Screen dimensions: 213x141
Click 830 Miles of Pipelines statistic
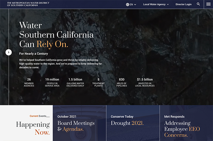pyautogui.click(x=122, y=82)
